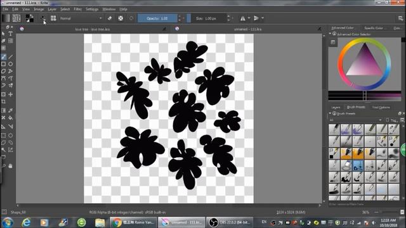This screenshot has height=228, width=406.
Task: Open OBS from the Windows taskbar
Action: pos(229,222)
